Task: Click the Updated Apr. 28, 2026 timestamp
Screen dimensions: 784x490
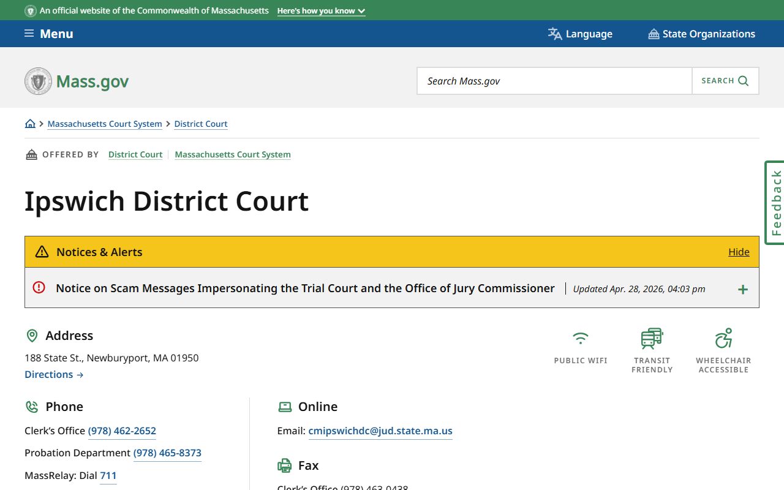Action: [x=639, y=289]
